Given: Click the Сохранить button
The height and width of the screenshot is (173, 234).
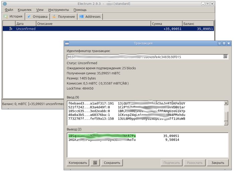Looking at the screenshot, I should (112, 163).
